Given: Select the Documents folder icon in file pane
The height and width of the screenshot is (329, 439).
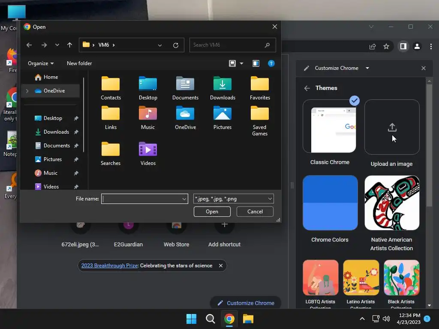Looking at the screenshot, I should (x=185, y=88).
